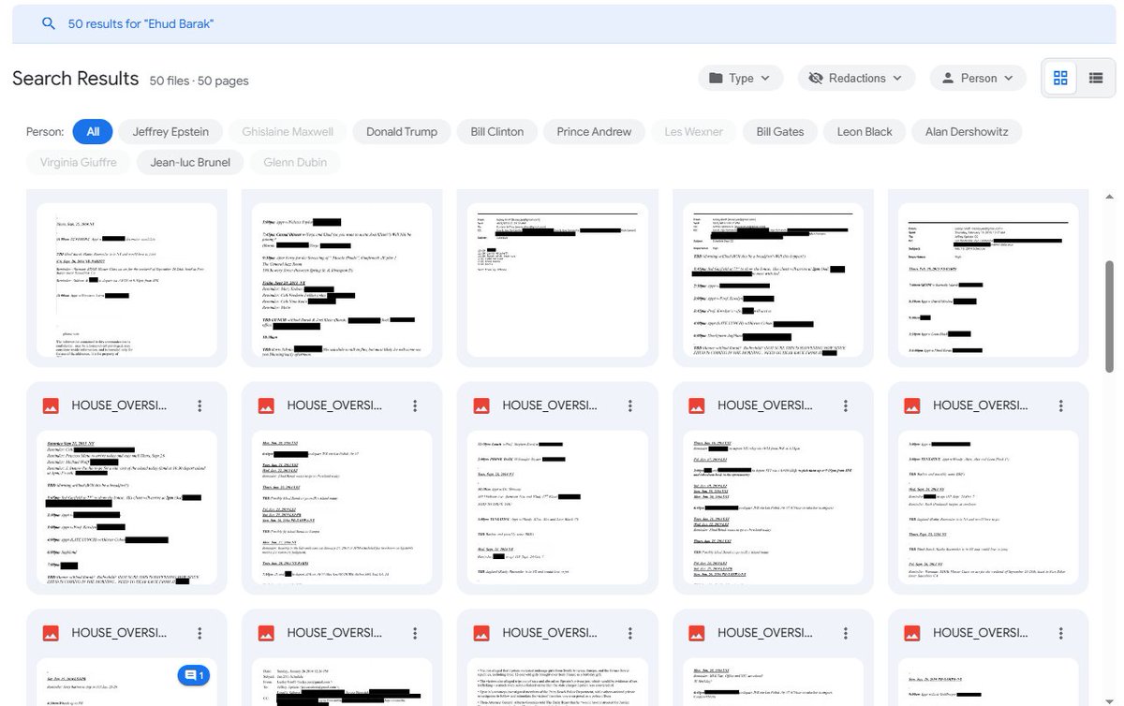Filter by Prince Andrew chip
This screenshot has height=706, width=1124.
pyautogui.click(x=594, y=132)
